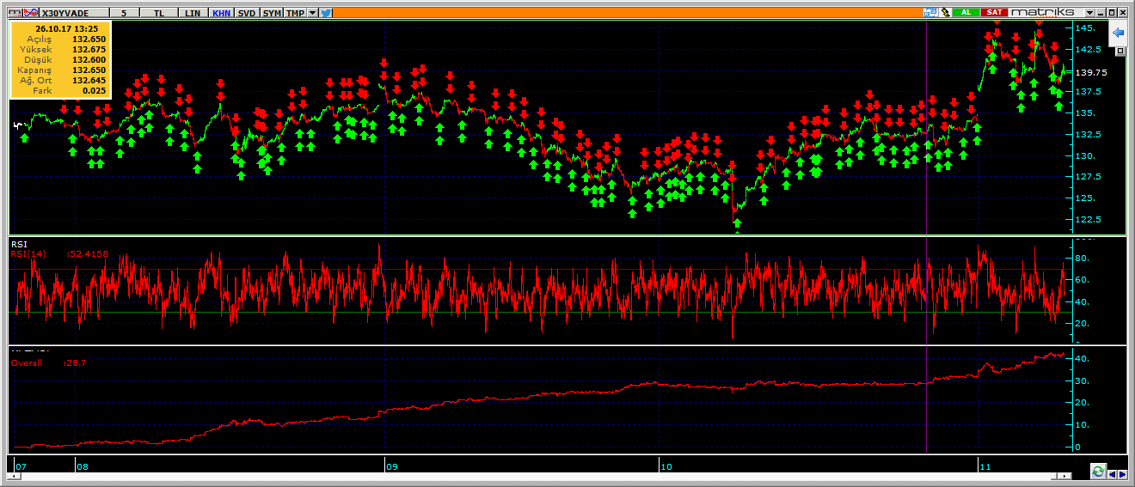Click the Twitter bird icon
The width and height of the screenshot is (1135, 487).
coord(325,13)
